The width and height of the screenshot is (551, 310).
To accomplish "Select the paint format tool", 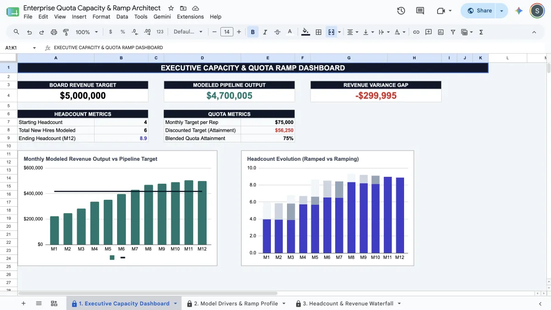I will click(66, 32).
